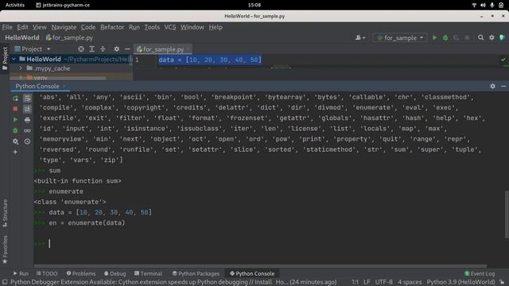Open Python Console panel options gear
The width and height of the screenshot is (509, 286).
[492, 87]
